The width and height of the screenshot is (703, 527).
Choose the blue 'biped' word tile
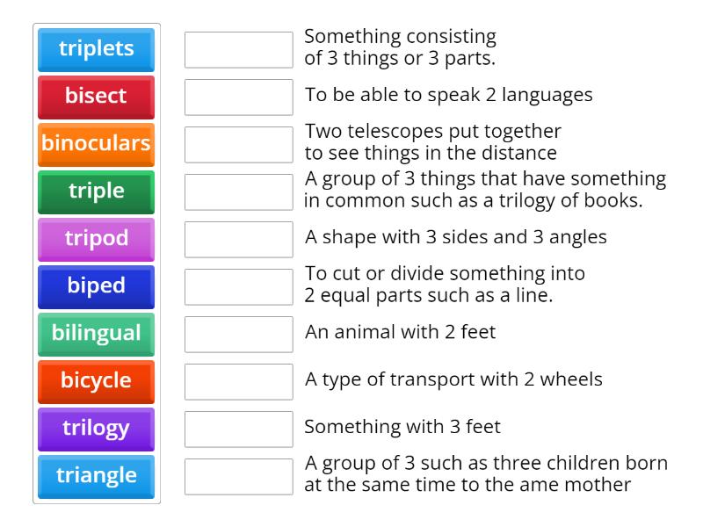97,286
